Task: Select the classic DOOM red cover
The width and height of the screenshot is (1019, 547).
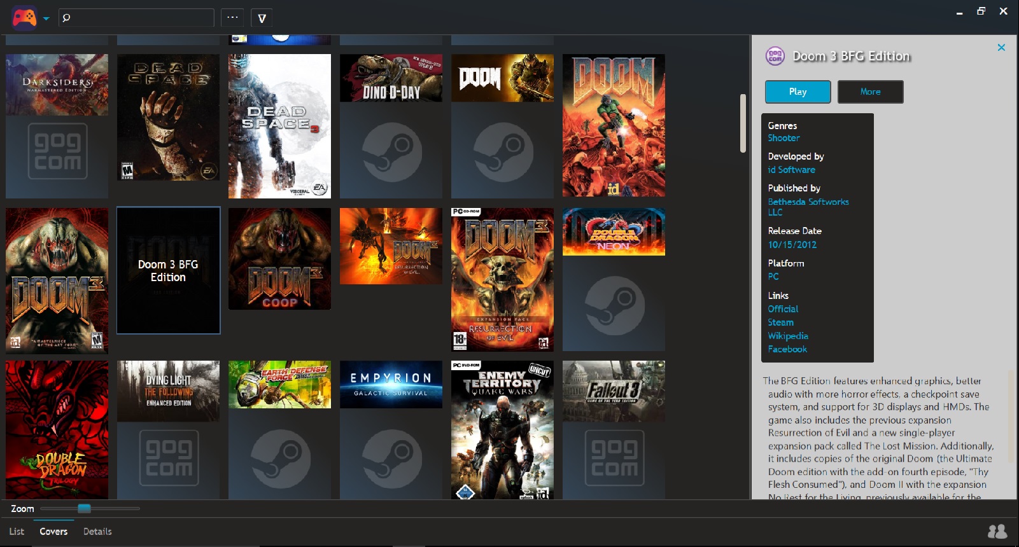Action: coord(614,125)
